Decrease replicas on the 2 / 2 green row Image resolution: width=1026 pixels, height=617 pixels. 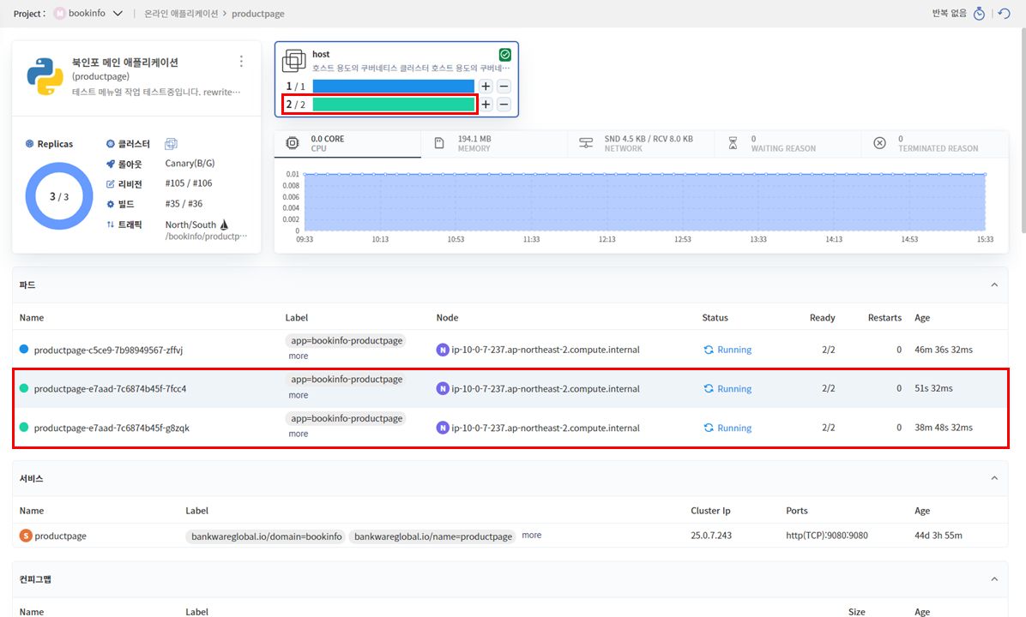[x=504, y=104]
